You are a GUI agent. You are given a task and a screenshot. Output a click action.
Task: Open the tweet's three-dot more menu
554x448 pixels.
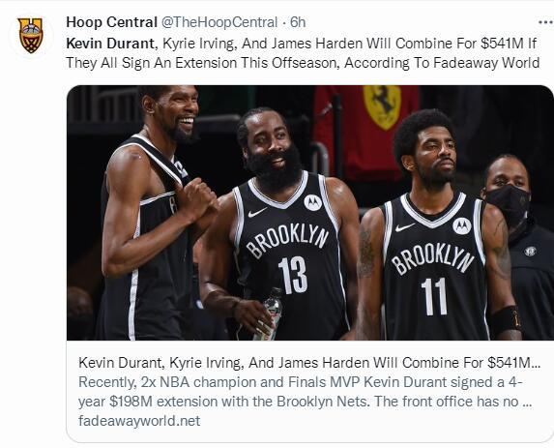click(x=546, y=22)
